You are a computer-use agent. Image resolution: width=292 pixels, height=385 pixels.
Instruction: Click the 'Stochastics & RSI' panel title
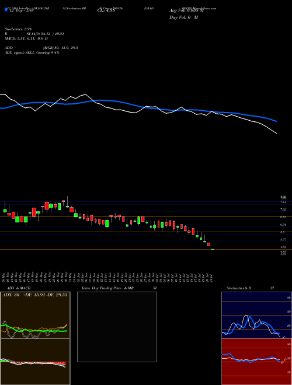(x=250, y=288)
